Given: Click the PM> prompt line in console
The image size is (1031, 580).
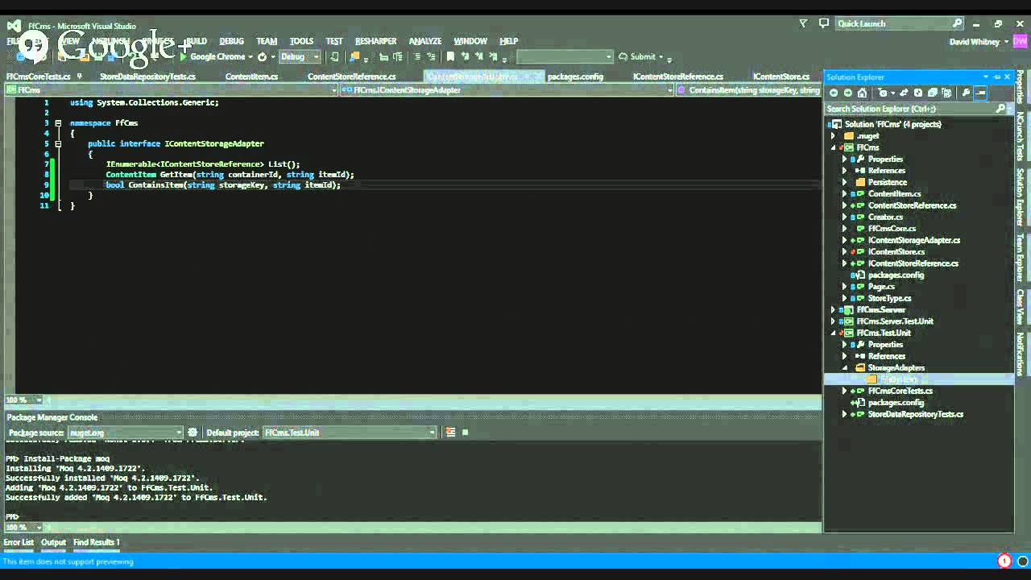Looking at the screenshot, I should pos(12,517).
